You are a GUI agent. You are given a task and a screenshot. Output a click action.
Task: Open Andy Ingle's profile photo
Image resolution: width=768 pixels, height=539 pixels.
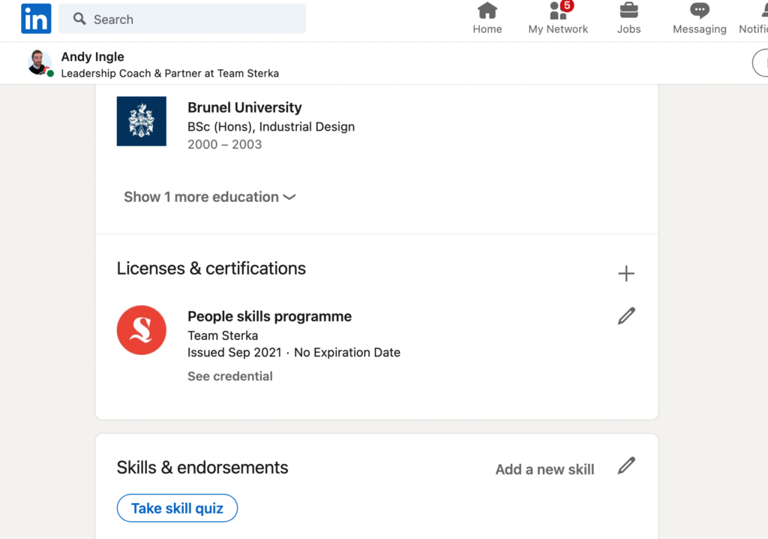click(x=39, y=63)
